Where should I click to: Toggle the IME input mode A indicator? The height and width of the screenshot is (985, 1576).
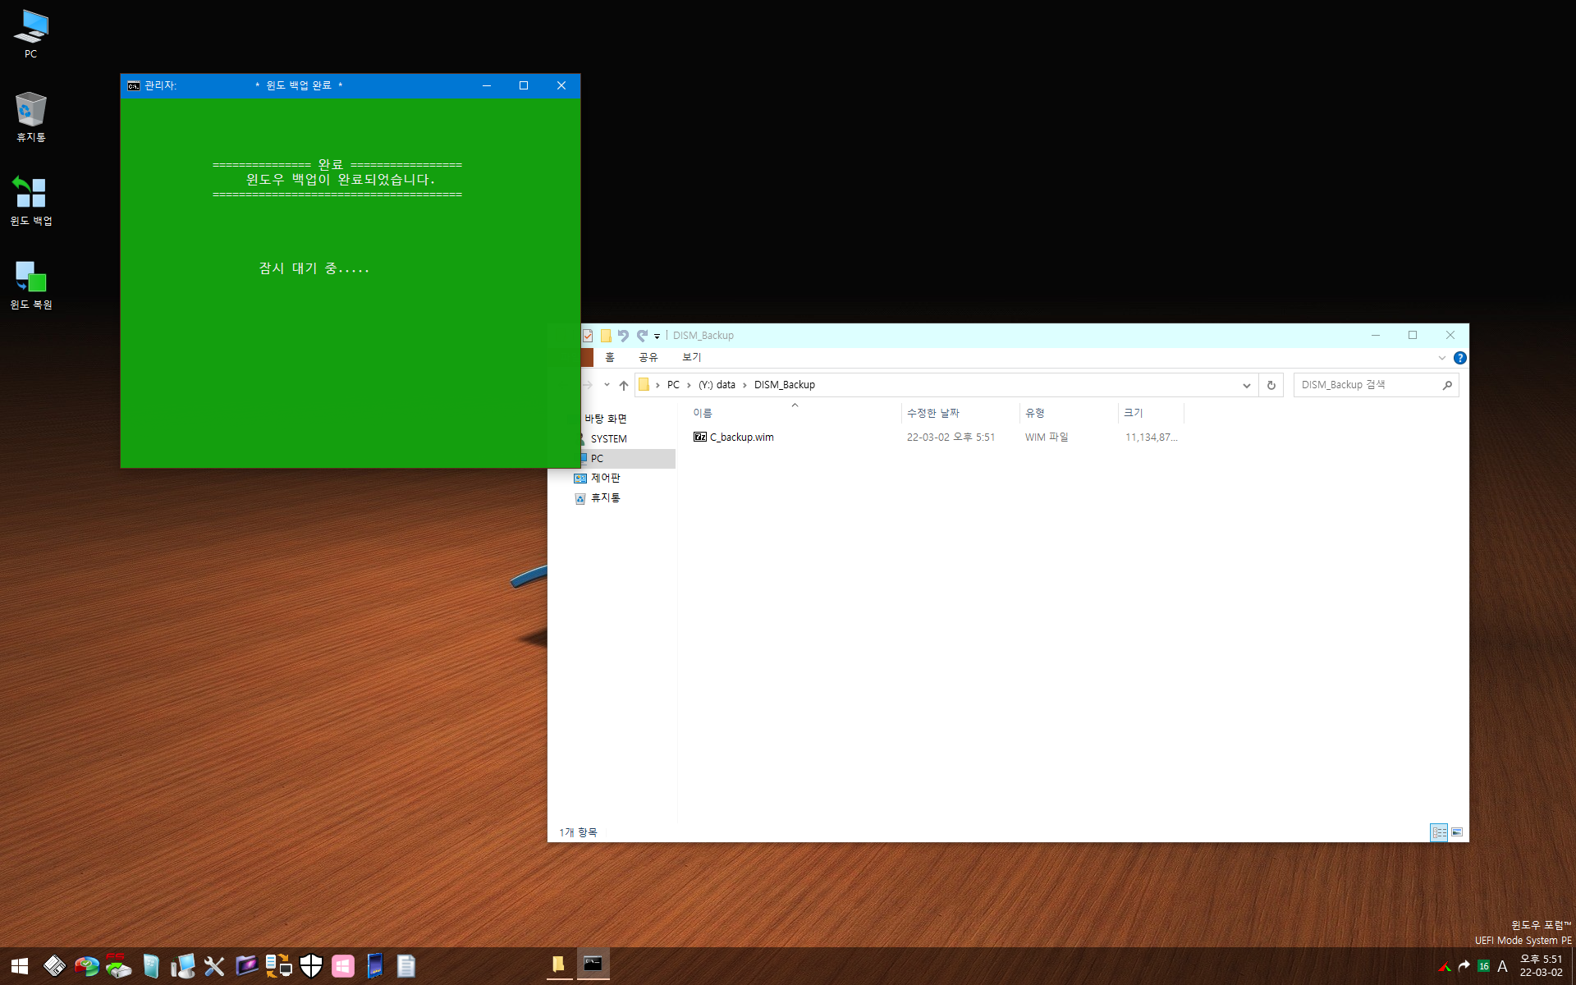(x=1502, y=966)
